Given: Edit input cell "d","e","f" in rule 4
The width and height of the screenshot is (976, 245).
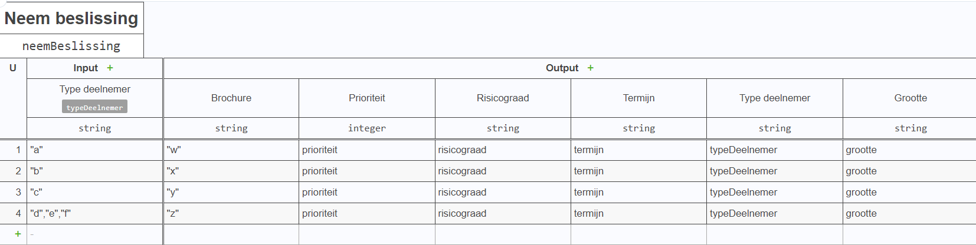Looking at the screenshot, I should (94, 214).
